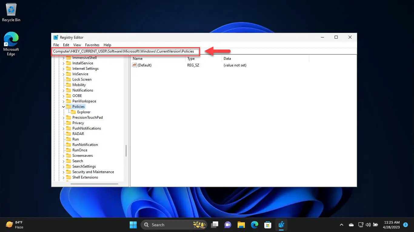Open Task View in the taskbar
The height and width of the screenshot is (232, 414).
pyautogui.click(x=215, y=225)
